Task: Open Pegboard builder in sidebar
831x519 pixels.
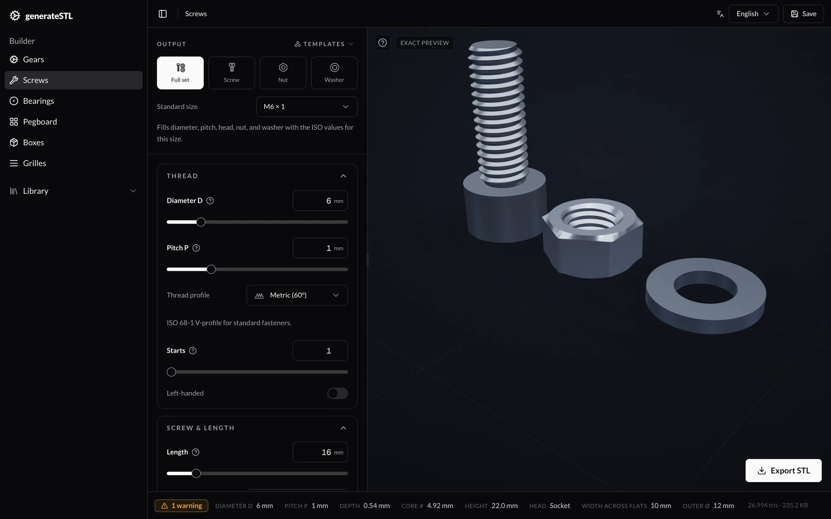Action: point(73,122)
